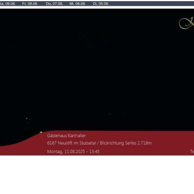The height and width of the screenshot is (194, 194).
Task: Show the Di, 05.08. webcam archive
Action: [101, 4]
